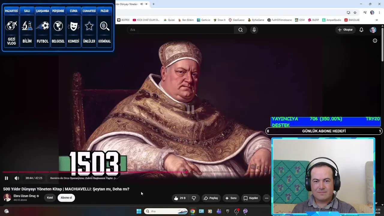Open Chrome from the taskbar
Screen dimensions: 384x216
point(193,211)
